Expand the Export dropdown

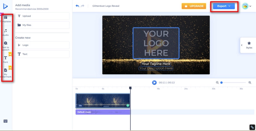[x=224, y=6]
